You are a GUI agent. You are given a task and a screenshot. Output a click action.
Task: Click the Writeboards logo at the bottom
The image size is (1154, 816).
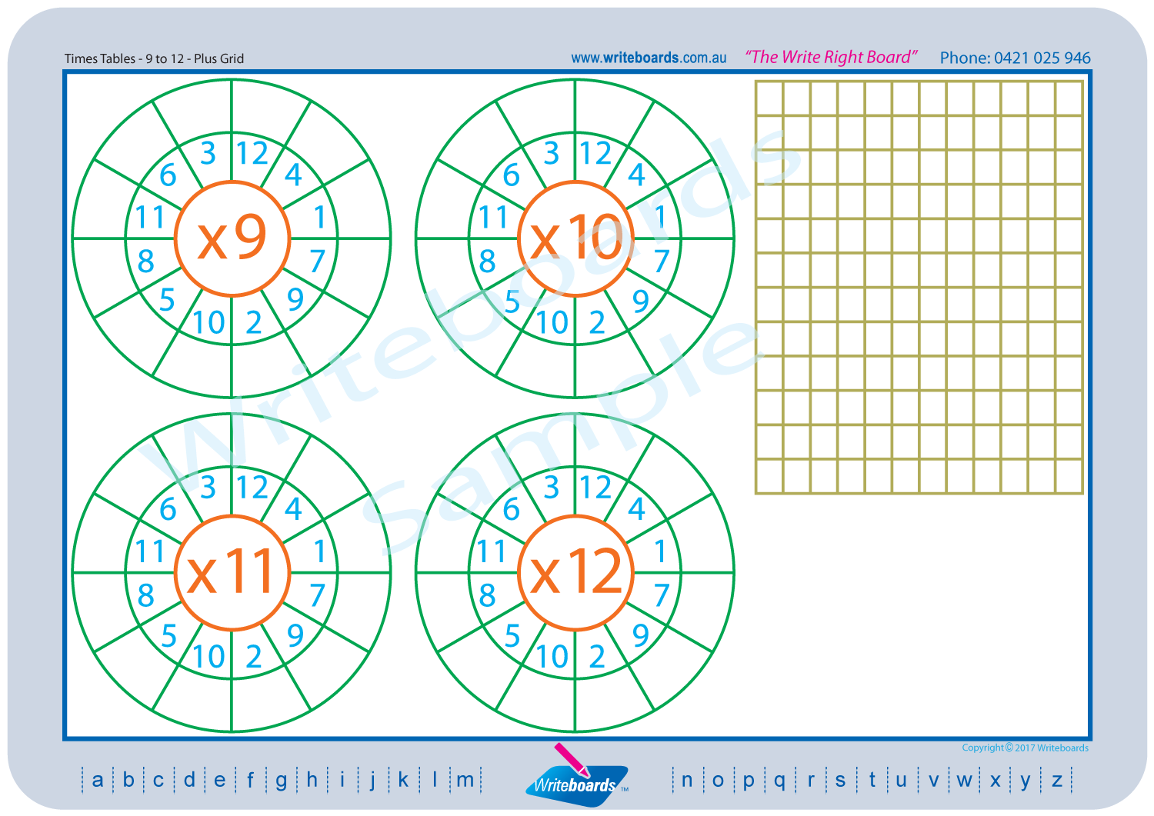(x=577, y=777)
